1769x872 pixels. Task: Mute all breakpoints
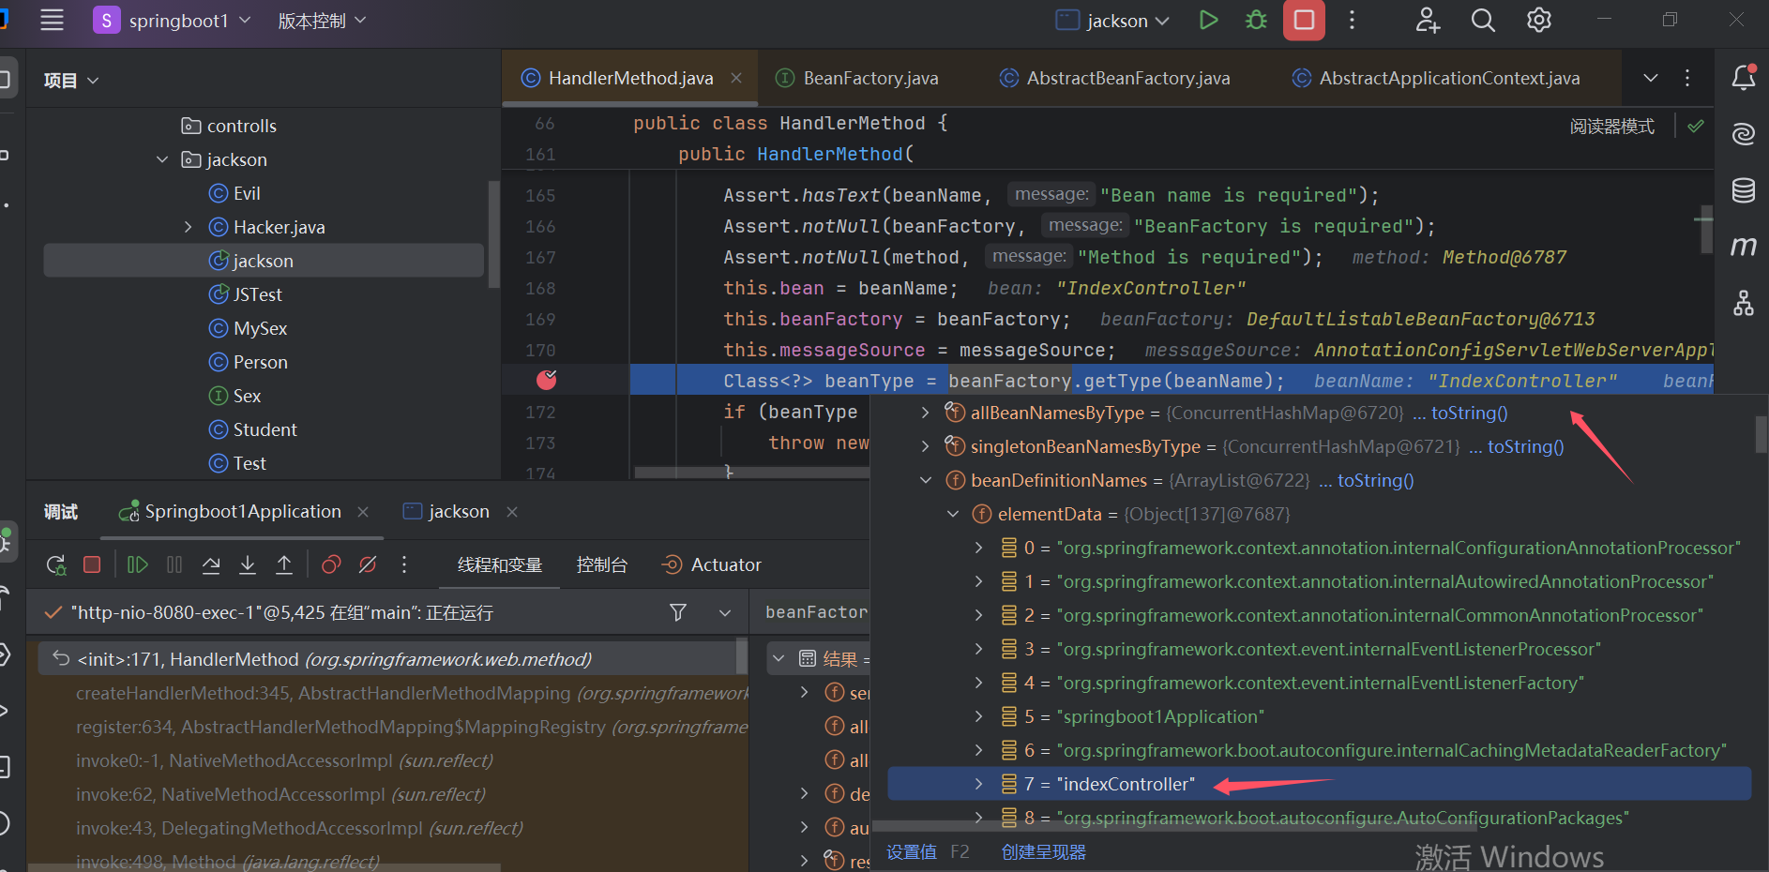pyautogui.click(x=368, y=564)
